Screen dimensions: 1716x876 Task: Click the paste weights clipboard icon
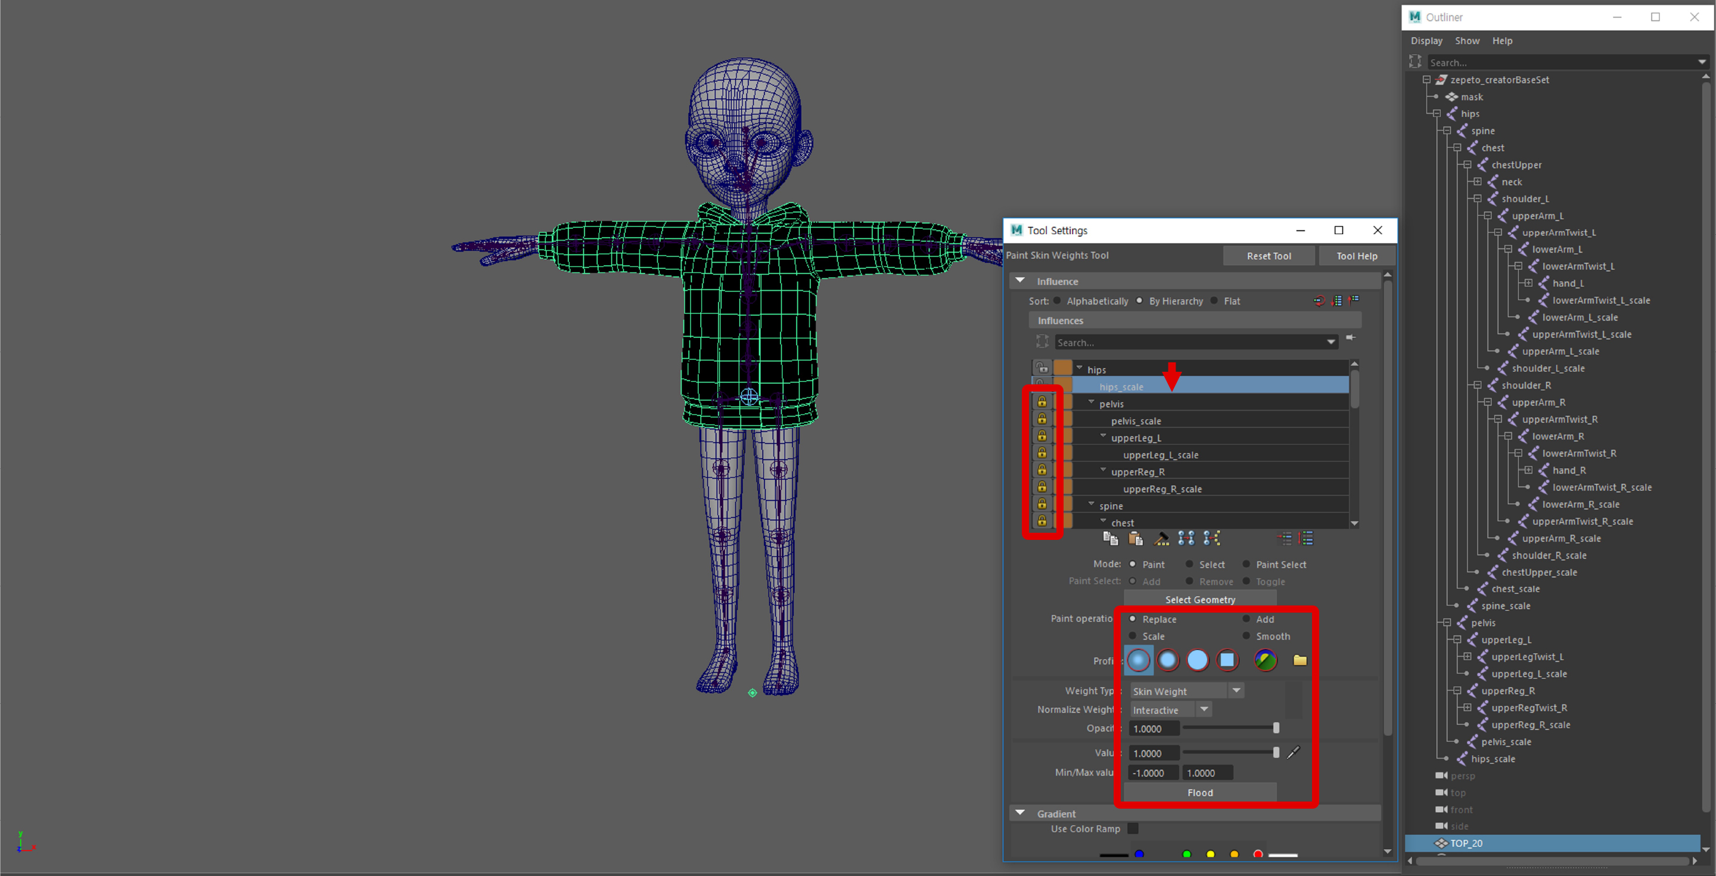tap(1135, 538)
